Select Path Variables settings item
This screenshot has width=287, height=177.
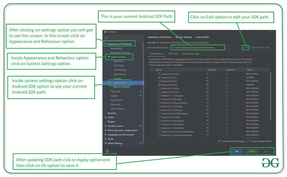117,109
